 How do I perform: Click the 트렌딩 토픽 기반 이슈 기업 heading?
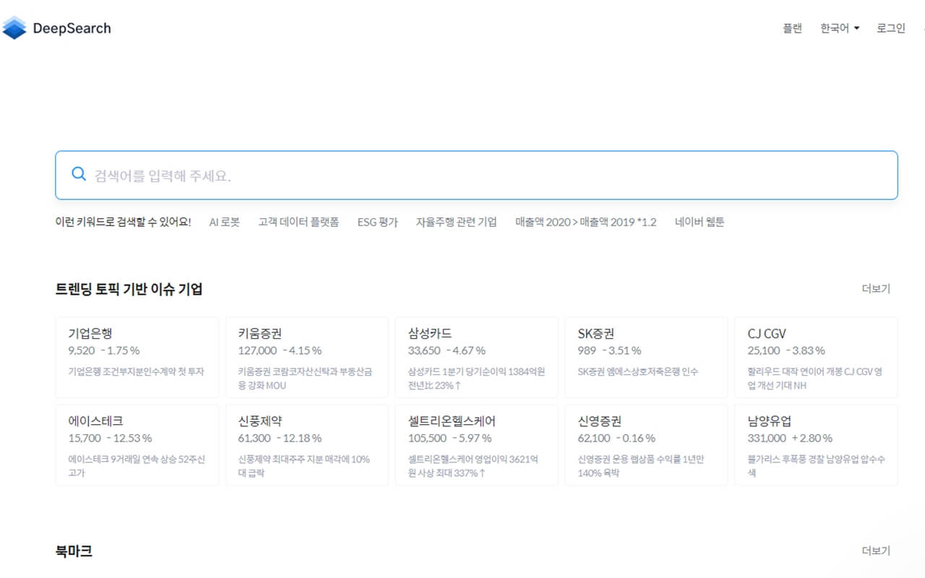pos(129,289)
